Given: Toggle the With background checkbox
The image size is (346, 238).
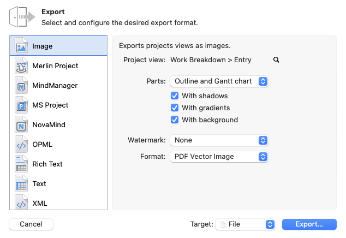Looking at the screenshot, I should [x=175, y=120].
